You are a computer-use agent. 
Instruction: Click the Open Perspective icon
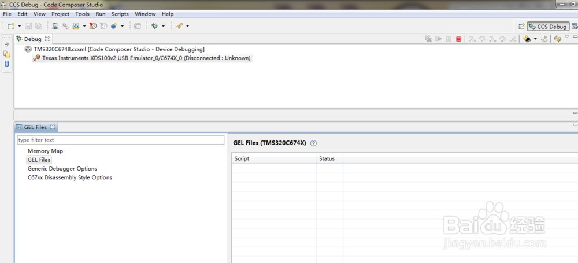(521, 27)
